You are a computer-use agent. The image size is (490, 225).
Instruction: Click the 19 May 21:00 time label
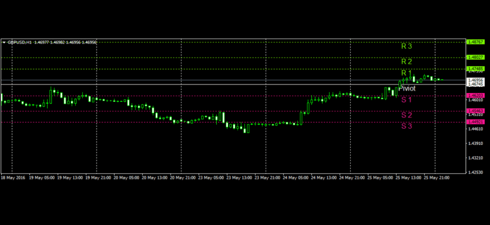pyautogui.click(x=98, y=177)
